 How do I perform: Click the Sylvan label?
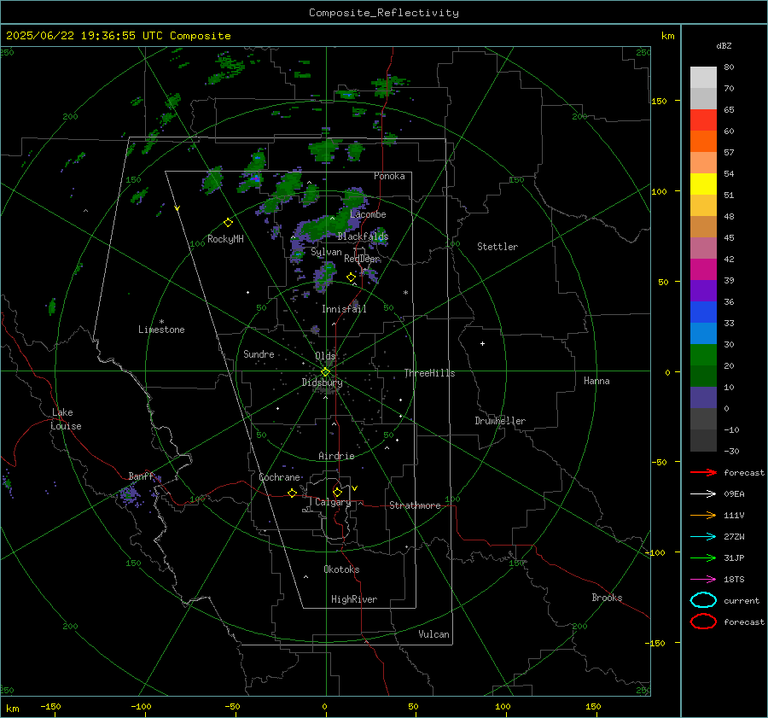click(326, 252)
